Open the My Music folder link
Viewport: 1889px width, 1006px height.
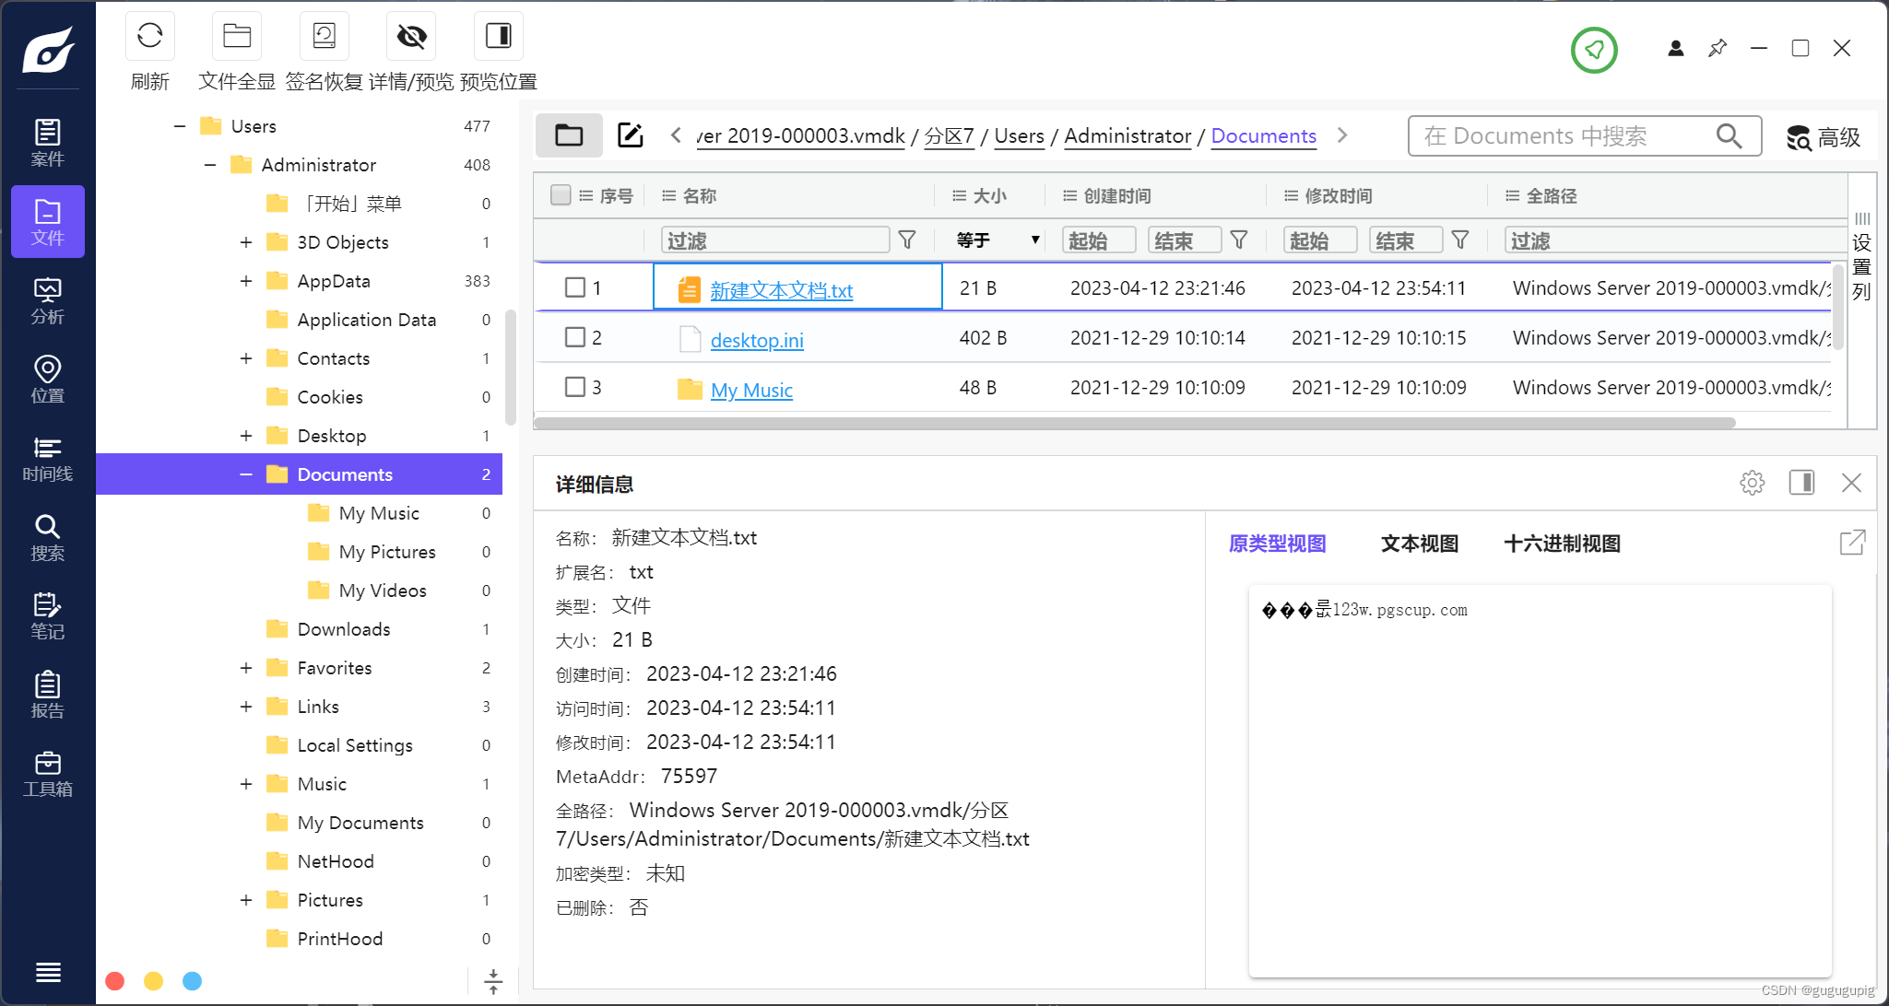(x=751, y=391)
